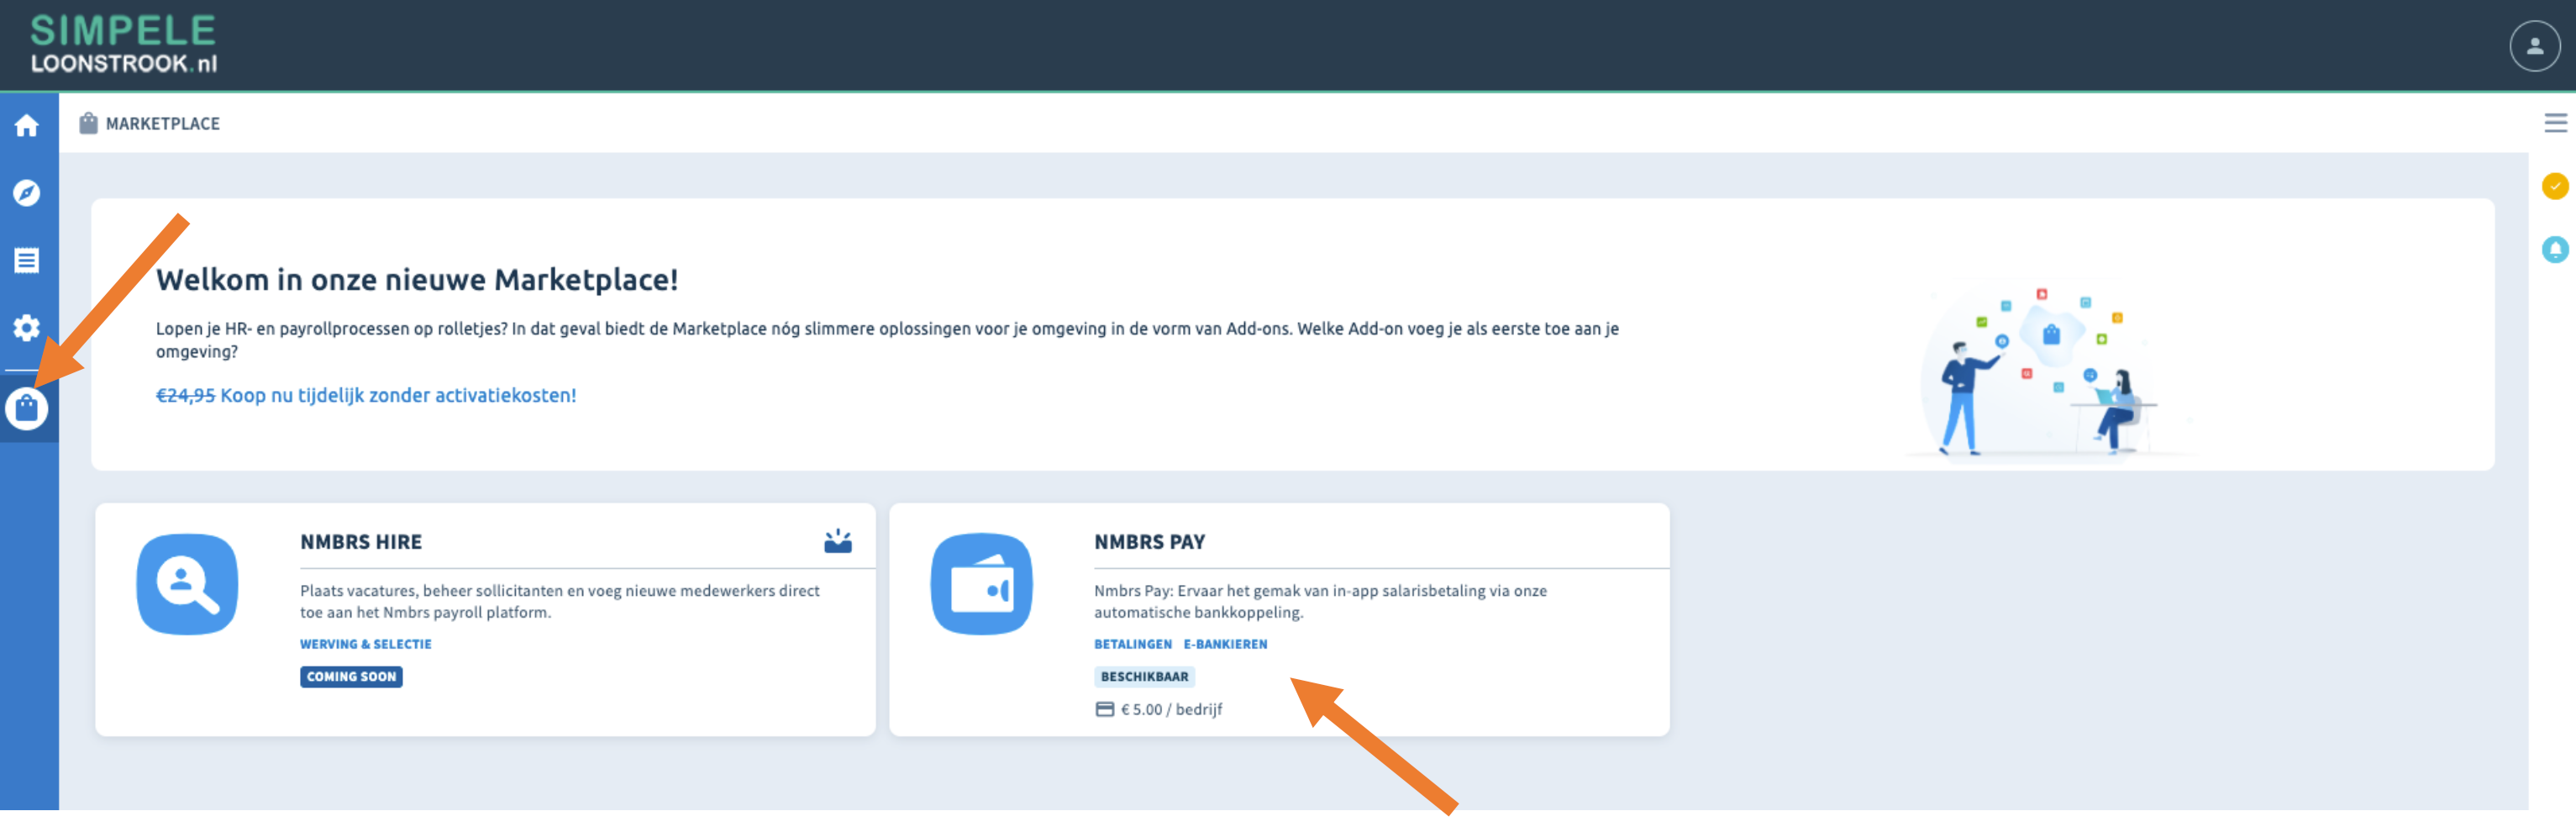The width and height of the screenshot is (2576, 827).
Task: Open the blue notification bell
Action: coord(2554,250)
